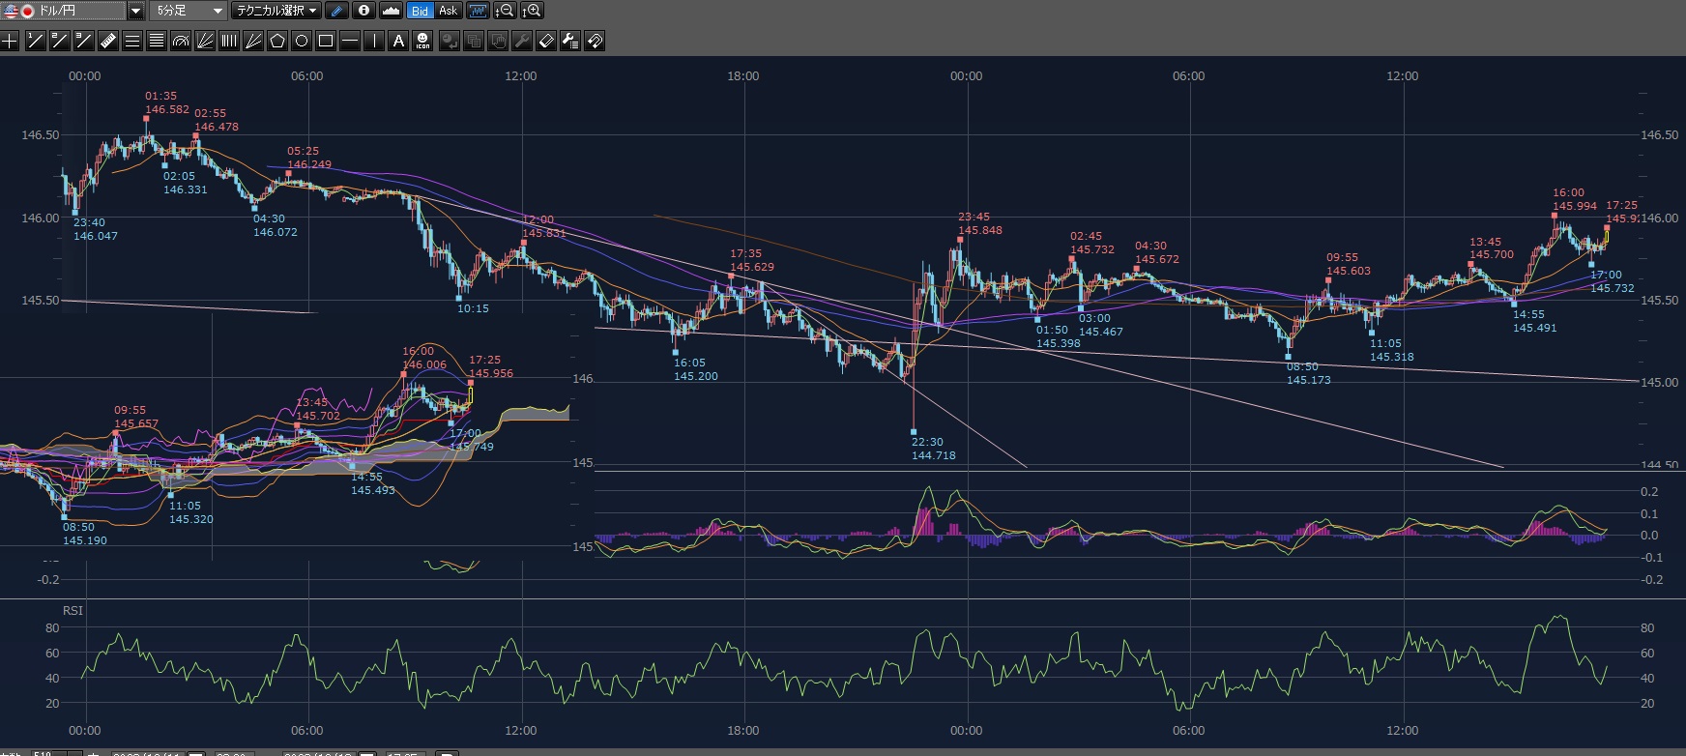
Task: Select the rectangle drawing tool
Action: [326, 41]
